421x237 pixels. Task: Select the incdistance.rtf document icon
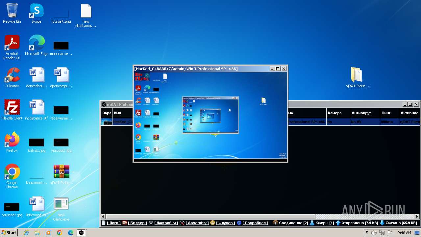pos(37,110)
